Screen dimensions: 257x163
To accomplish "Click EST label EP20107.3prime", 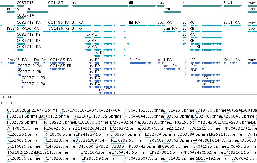I will coord(96,152).
